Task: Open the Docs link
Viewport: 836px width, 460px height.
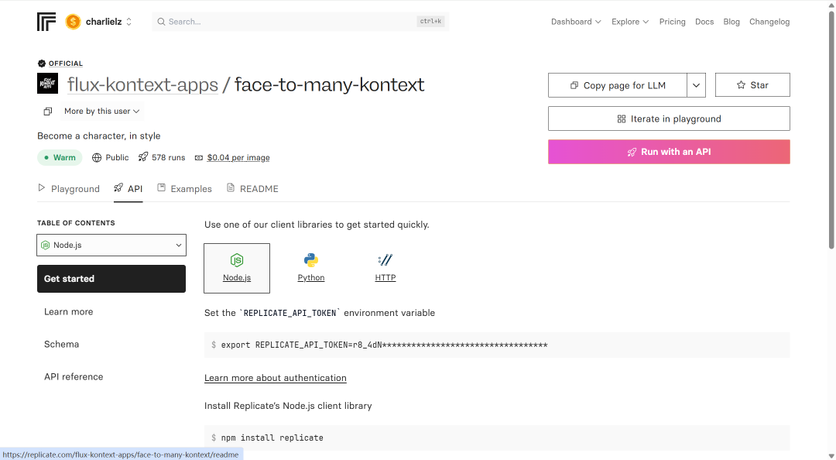Action: coord(704,22)
